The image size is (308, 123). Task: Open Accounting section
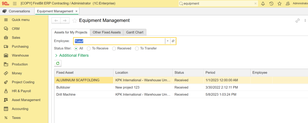20,109
